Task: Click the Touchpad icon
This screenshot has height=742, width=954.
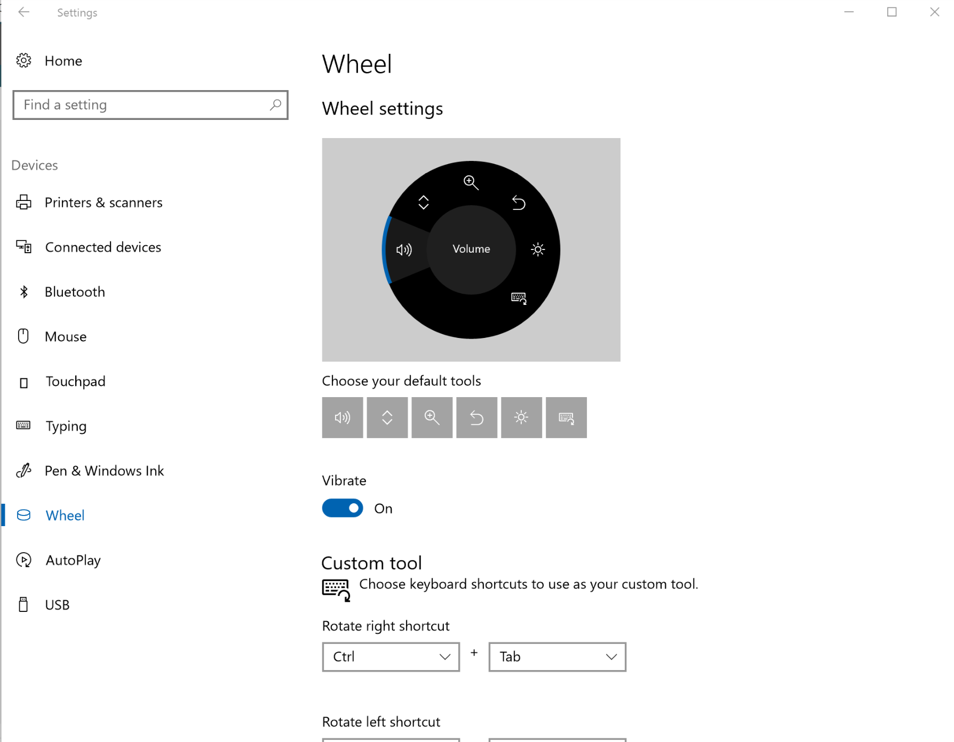Action: point(23,383)
